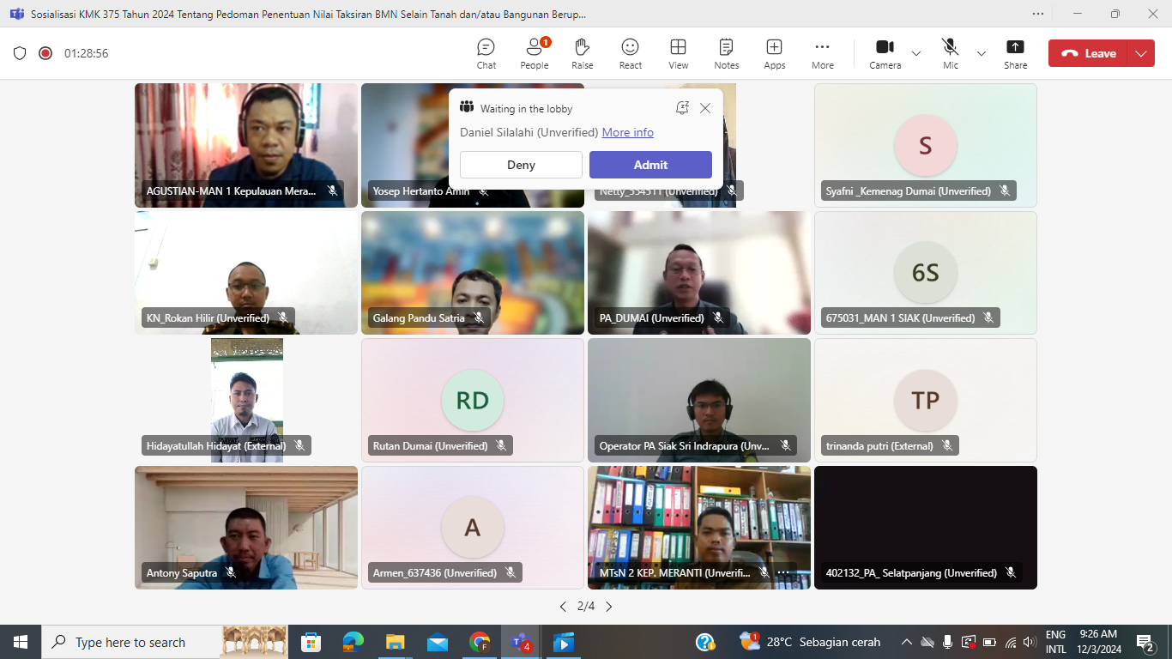Go to next participant page
1172x659 pixels.
click(x=609, y=607)
